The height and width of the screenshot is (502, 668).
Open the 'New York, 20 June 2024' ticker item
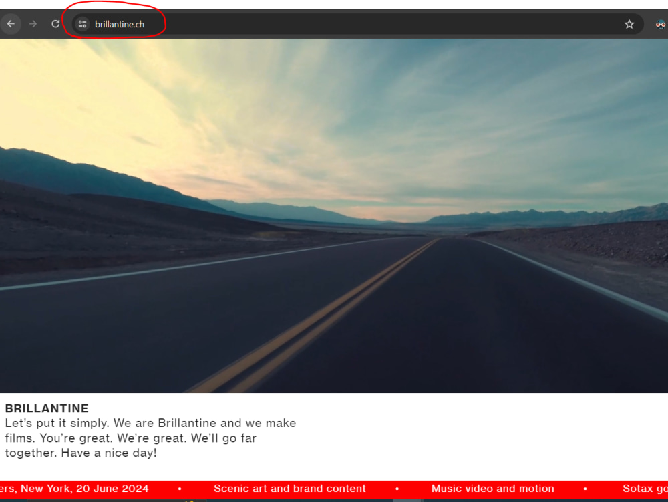74,489
